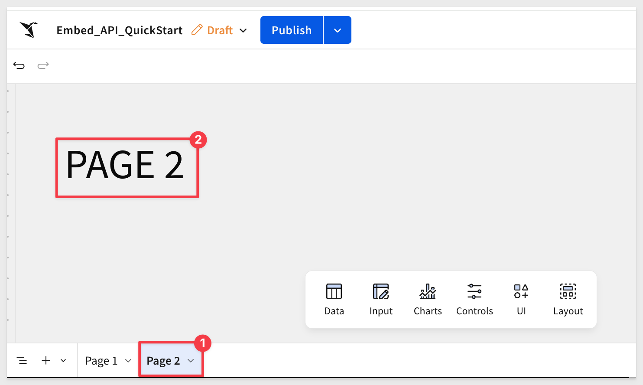The width and height of the screenshot is (643, 385).
Task: Show the page list hamburger menu
Action: tap(22, 360)
